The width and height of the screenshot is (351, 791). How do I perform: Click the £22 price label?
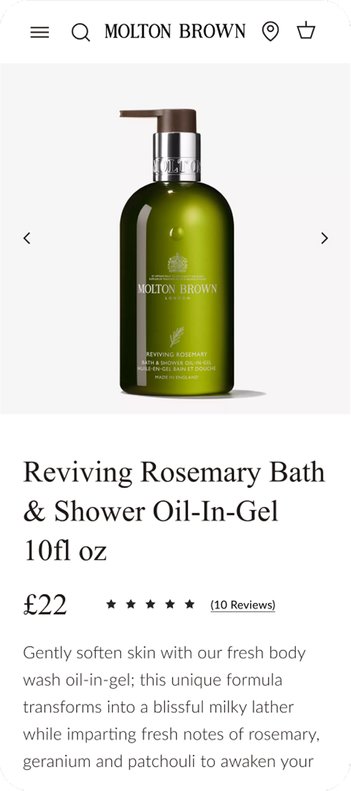(x=45, y=604)
